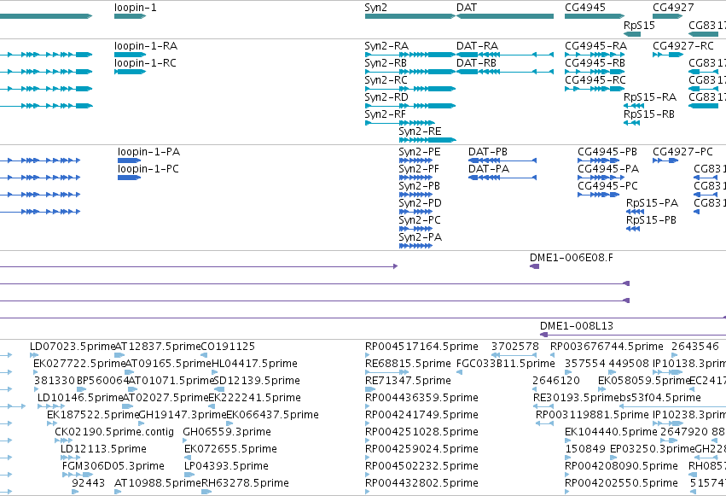Select EST CK02190.5prime.contig
The height and width of the screenshot is (496, 726).
tap(63, 441)
